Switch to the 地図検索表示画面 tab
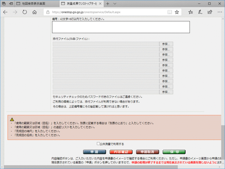225x169 pixels. point(37,4)
